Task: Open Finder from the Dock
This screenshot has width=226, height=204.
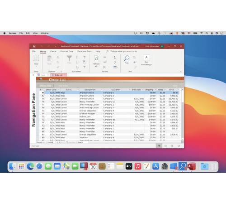Action: click(12, 166)
